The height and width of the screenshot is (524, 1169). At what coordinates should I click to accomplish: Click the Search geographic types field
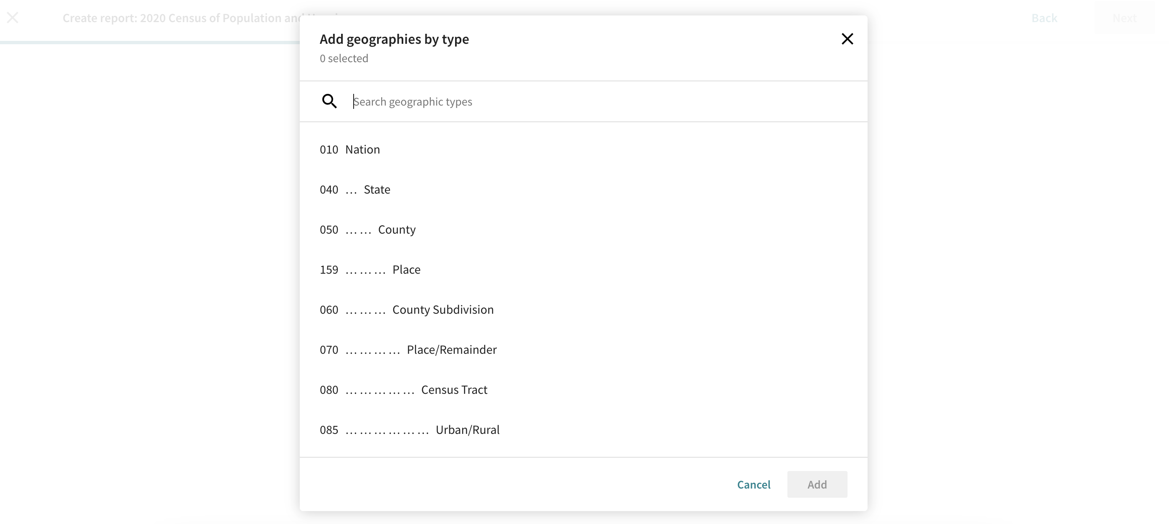click(x=590, y=101)
